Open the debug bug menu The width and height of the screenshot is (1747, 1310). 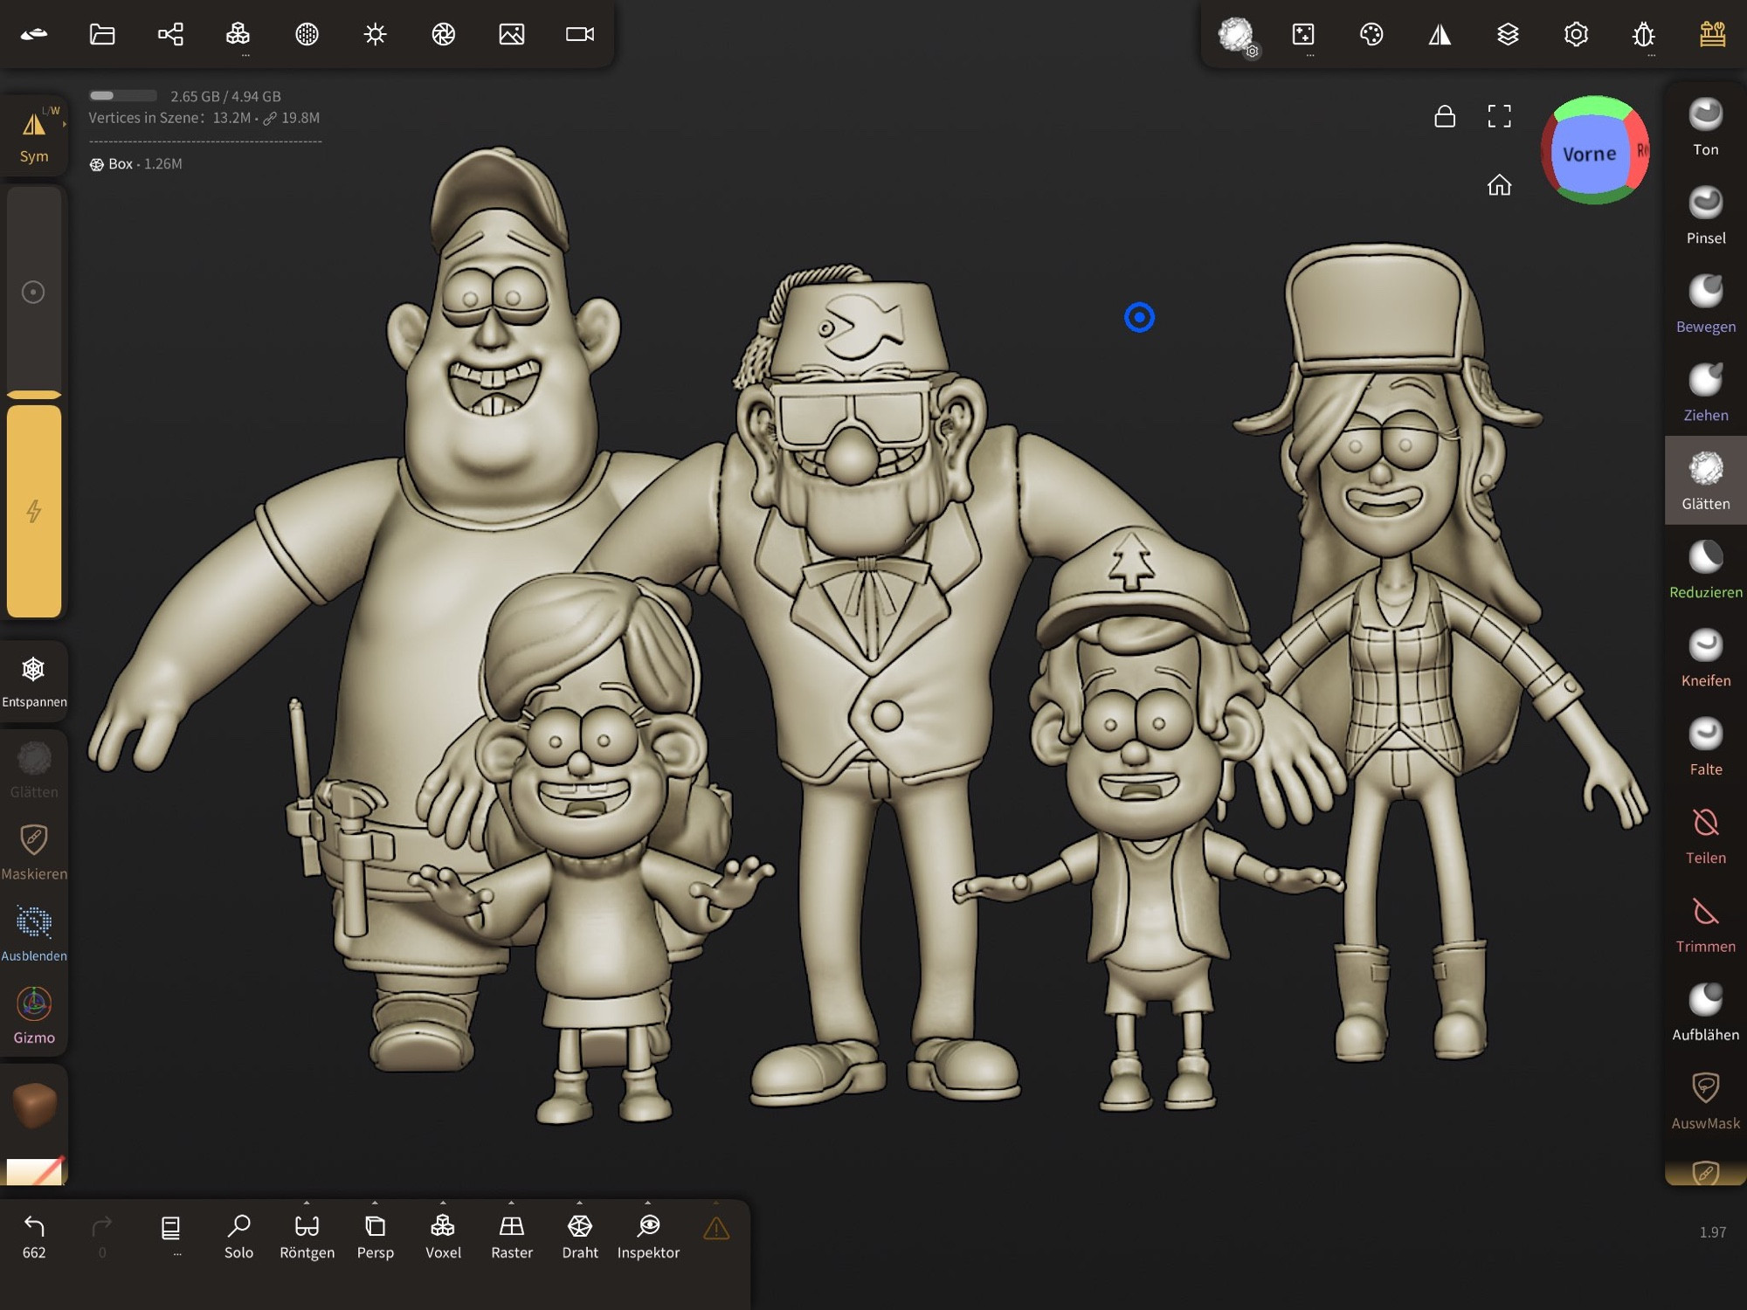click(x=1644, y=34)
